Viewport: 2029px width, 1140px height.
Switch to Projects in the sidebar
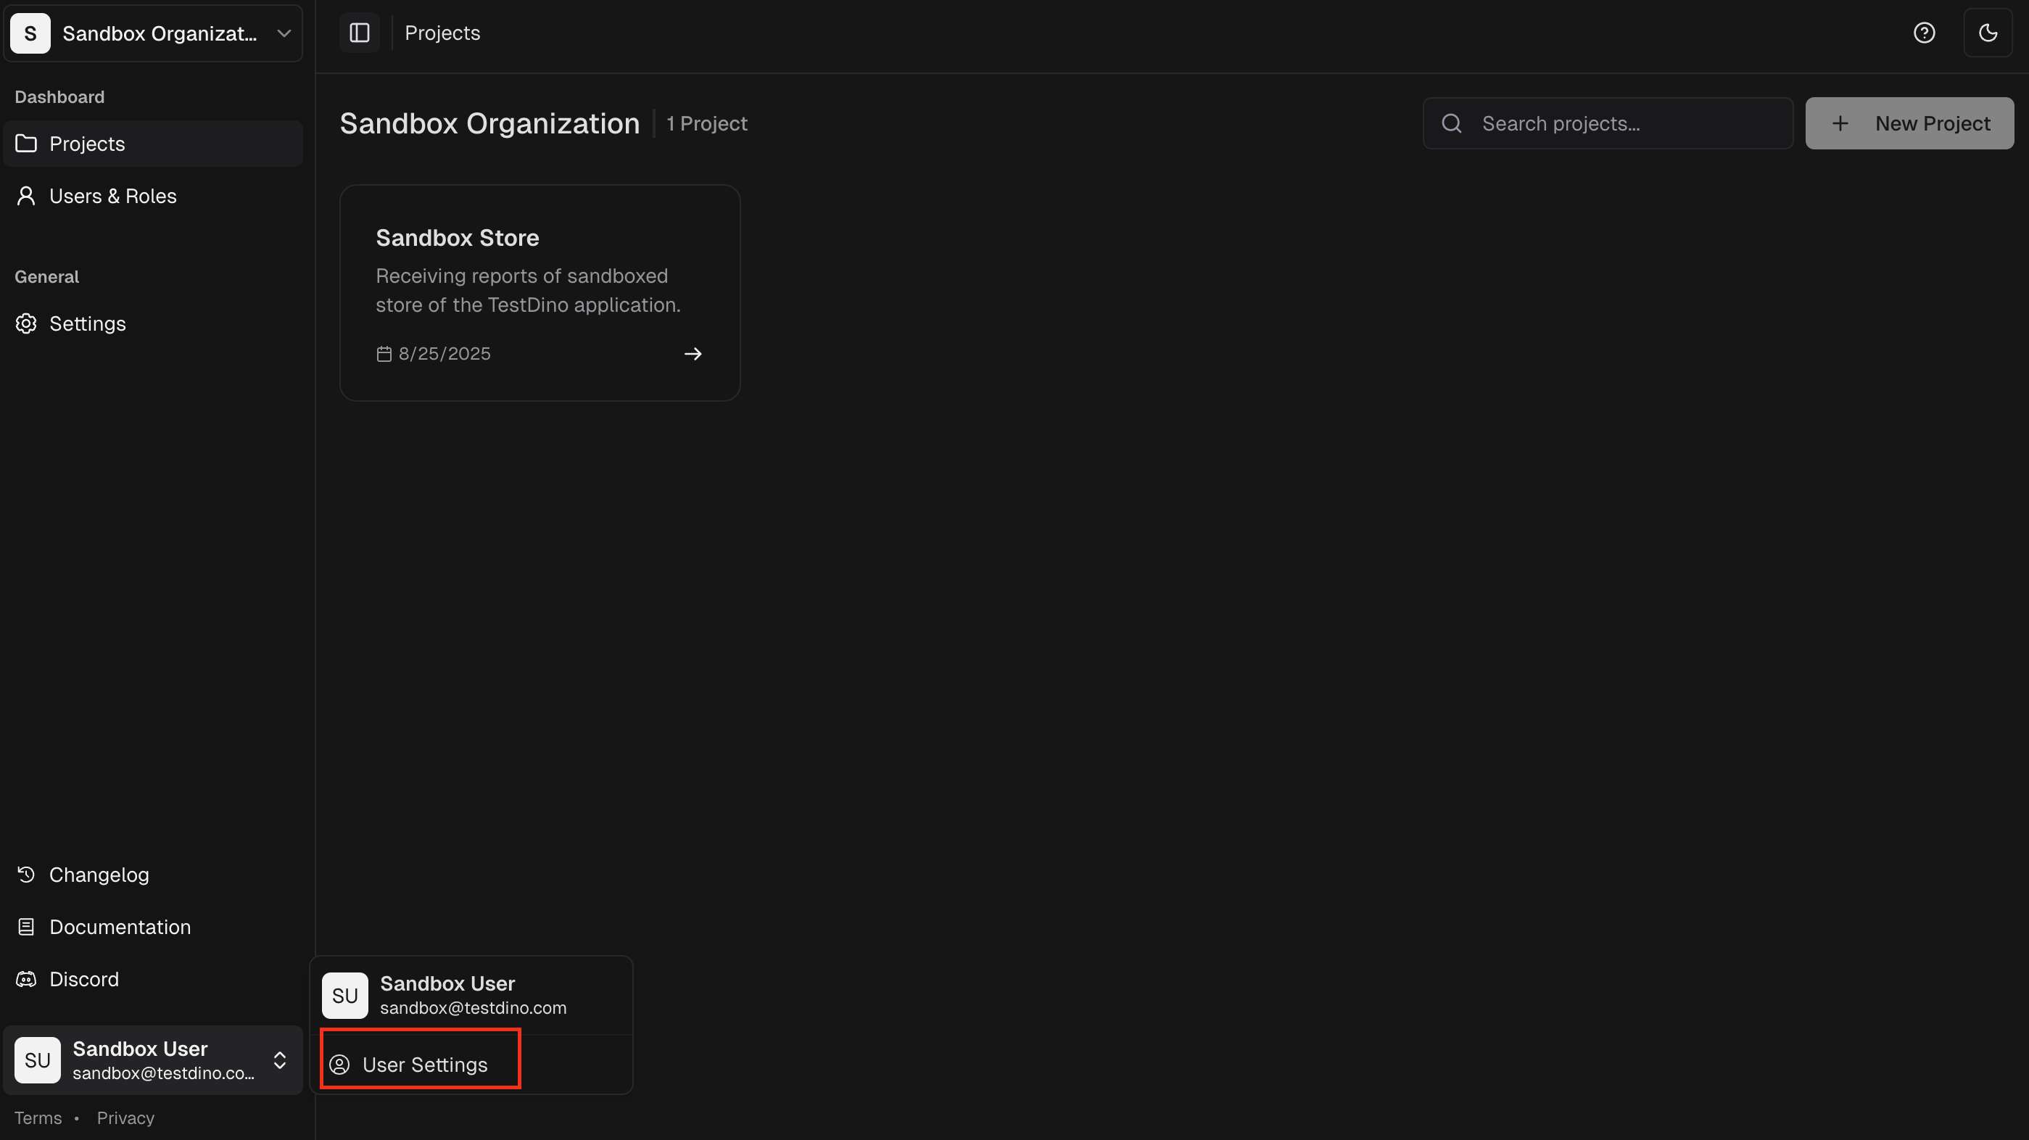pyautogui.click(x=86, y=144)
